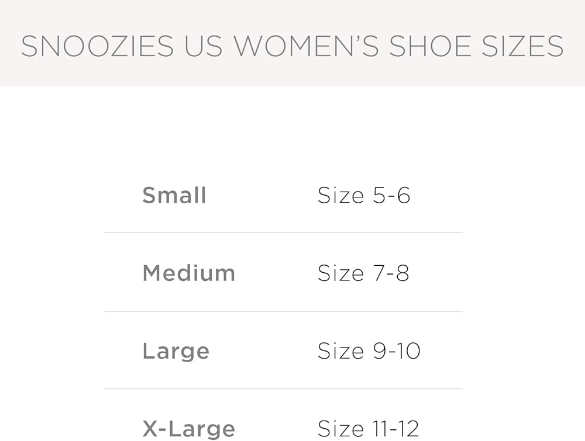Click the word SNOOZIES in the header
Viewport: 585px width, 441px height.
(97, 47)
